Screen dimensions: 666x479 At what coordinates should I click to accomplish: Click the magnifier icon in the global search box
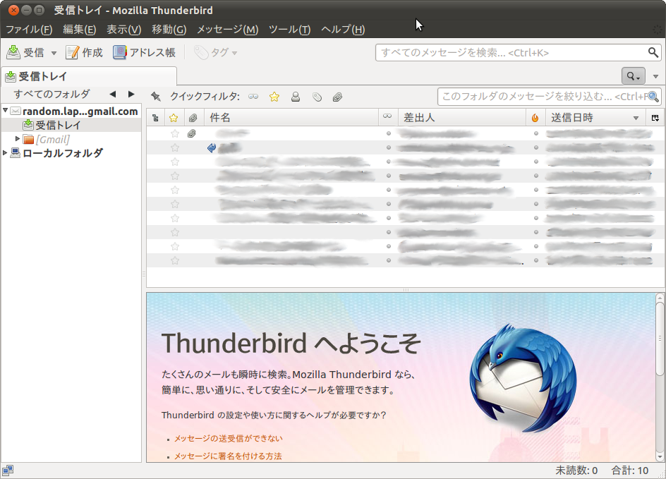[x=653, y=53]
